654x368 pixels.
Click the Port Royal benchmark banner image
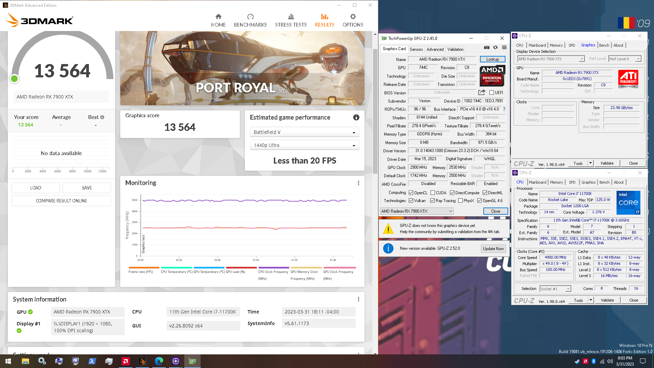tap(242, 68)
